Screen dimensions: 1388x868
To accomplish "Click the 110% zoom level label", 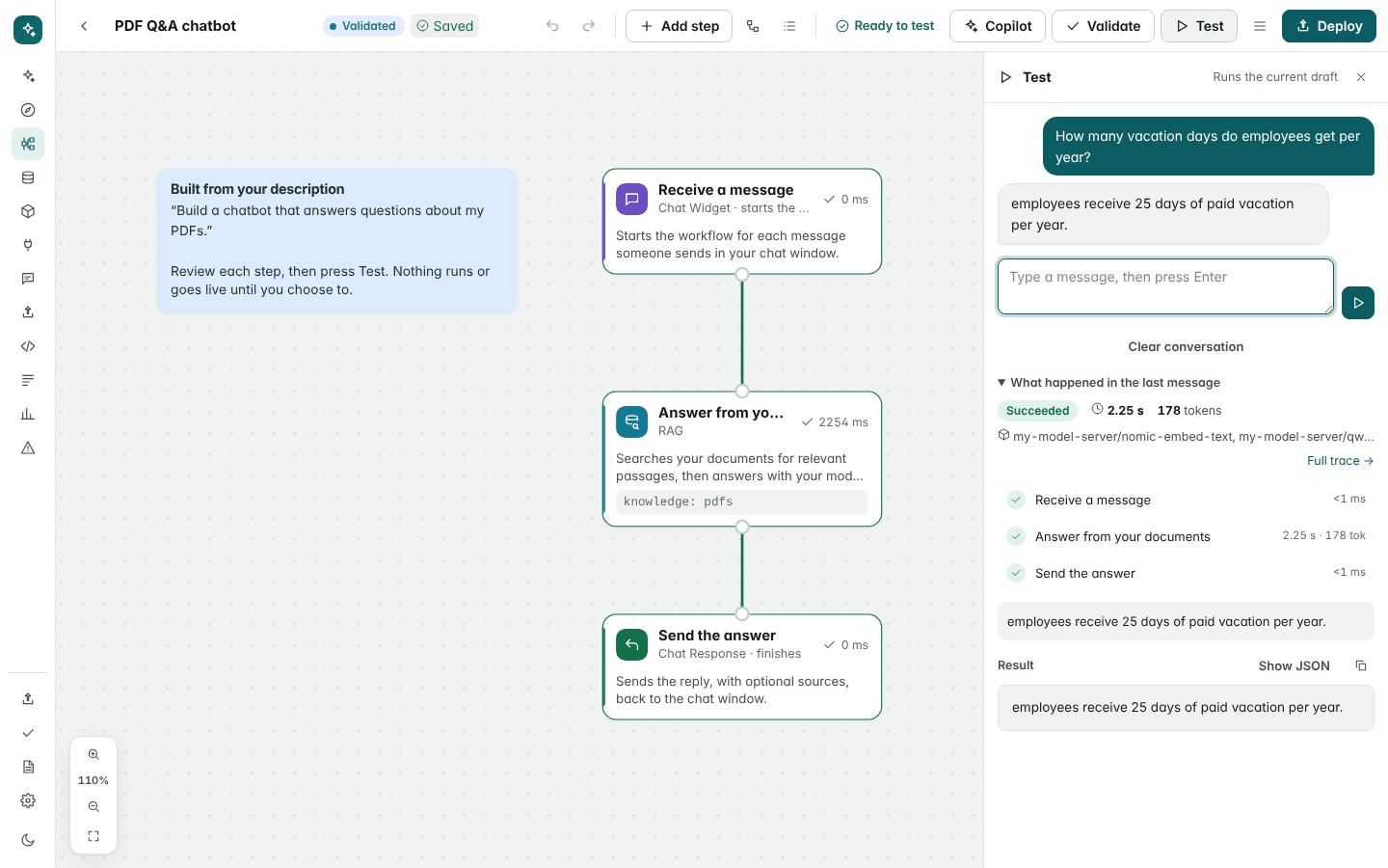I will click(x=93, y=780).
